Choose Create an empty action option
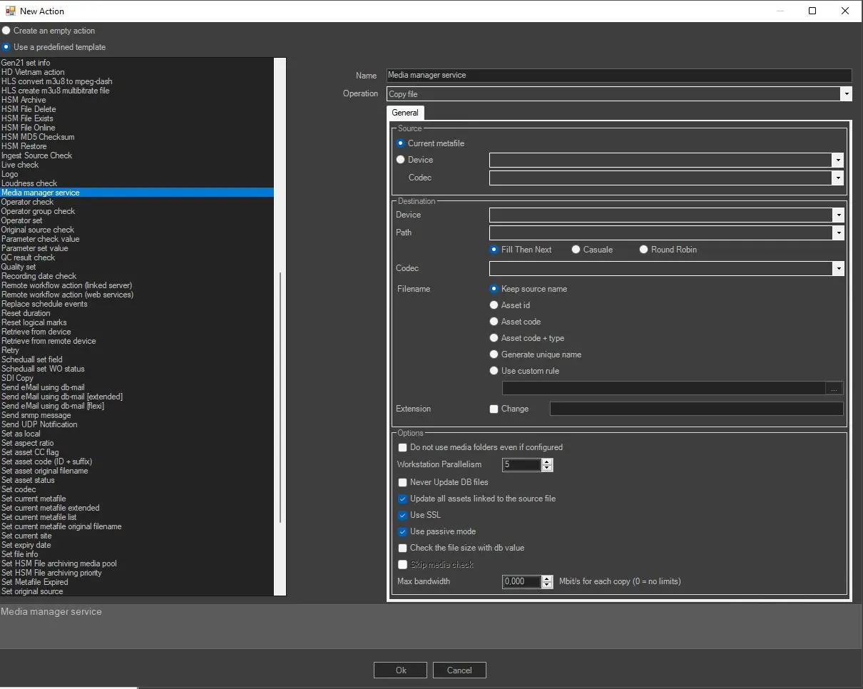863x689 pixels. 6,31
